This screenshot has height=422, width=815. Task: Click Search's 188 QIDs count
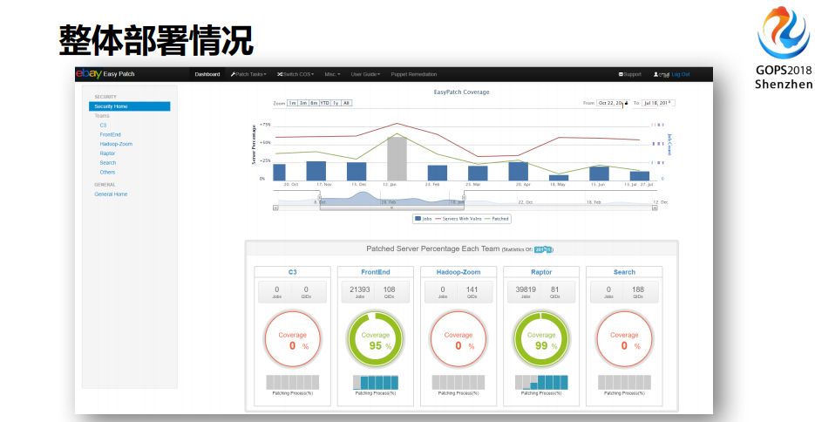click(x=638, y=289)
